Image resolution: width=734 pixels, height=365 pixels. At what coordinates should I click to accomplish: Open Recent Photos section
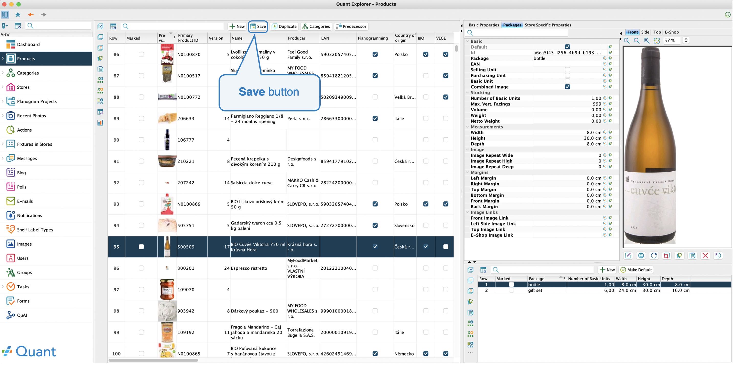46,116
